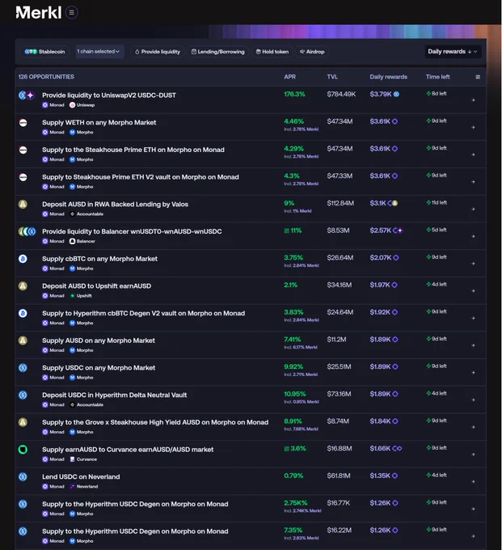This screenshot has height=550, width=502.
Task: Click reward token icon next to $3.79K
Action: coord(396,94)
